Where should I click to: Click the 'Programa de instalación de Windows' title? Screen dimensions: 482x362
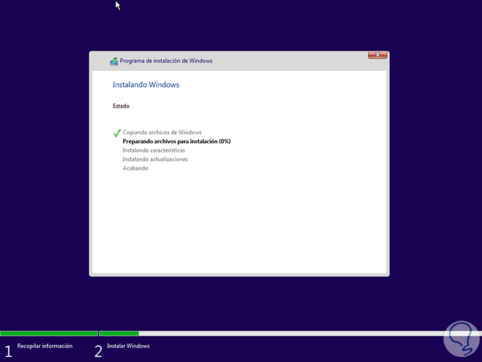[x=166, y=61]
